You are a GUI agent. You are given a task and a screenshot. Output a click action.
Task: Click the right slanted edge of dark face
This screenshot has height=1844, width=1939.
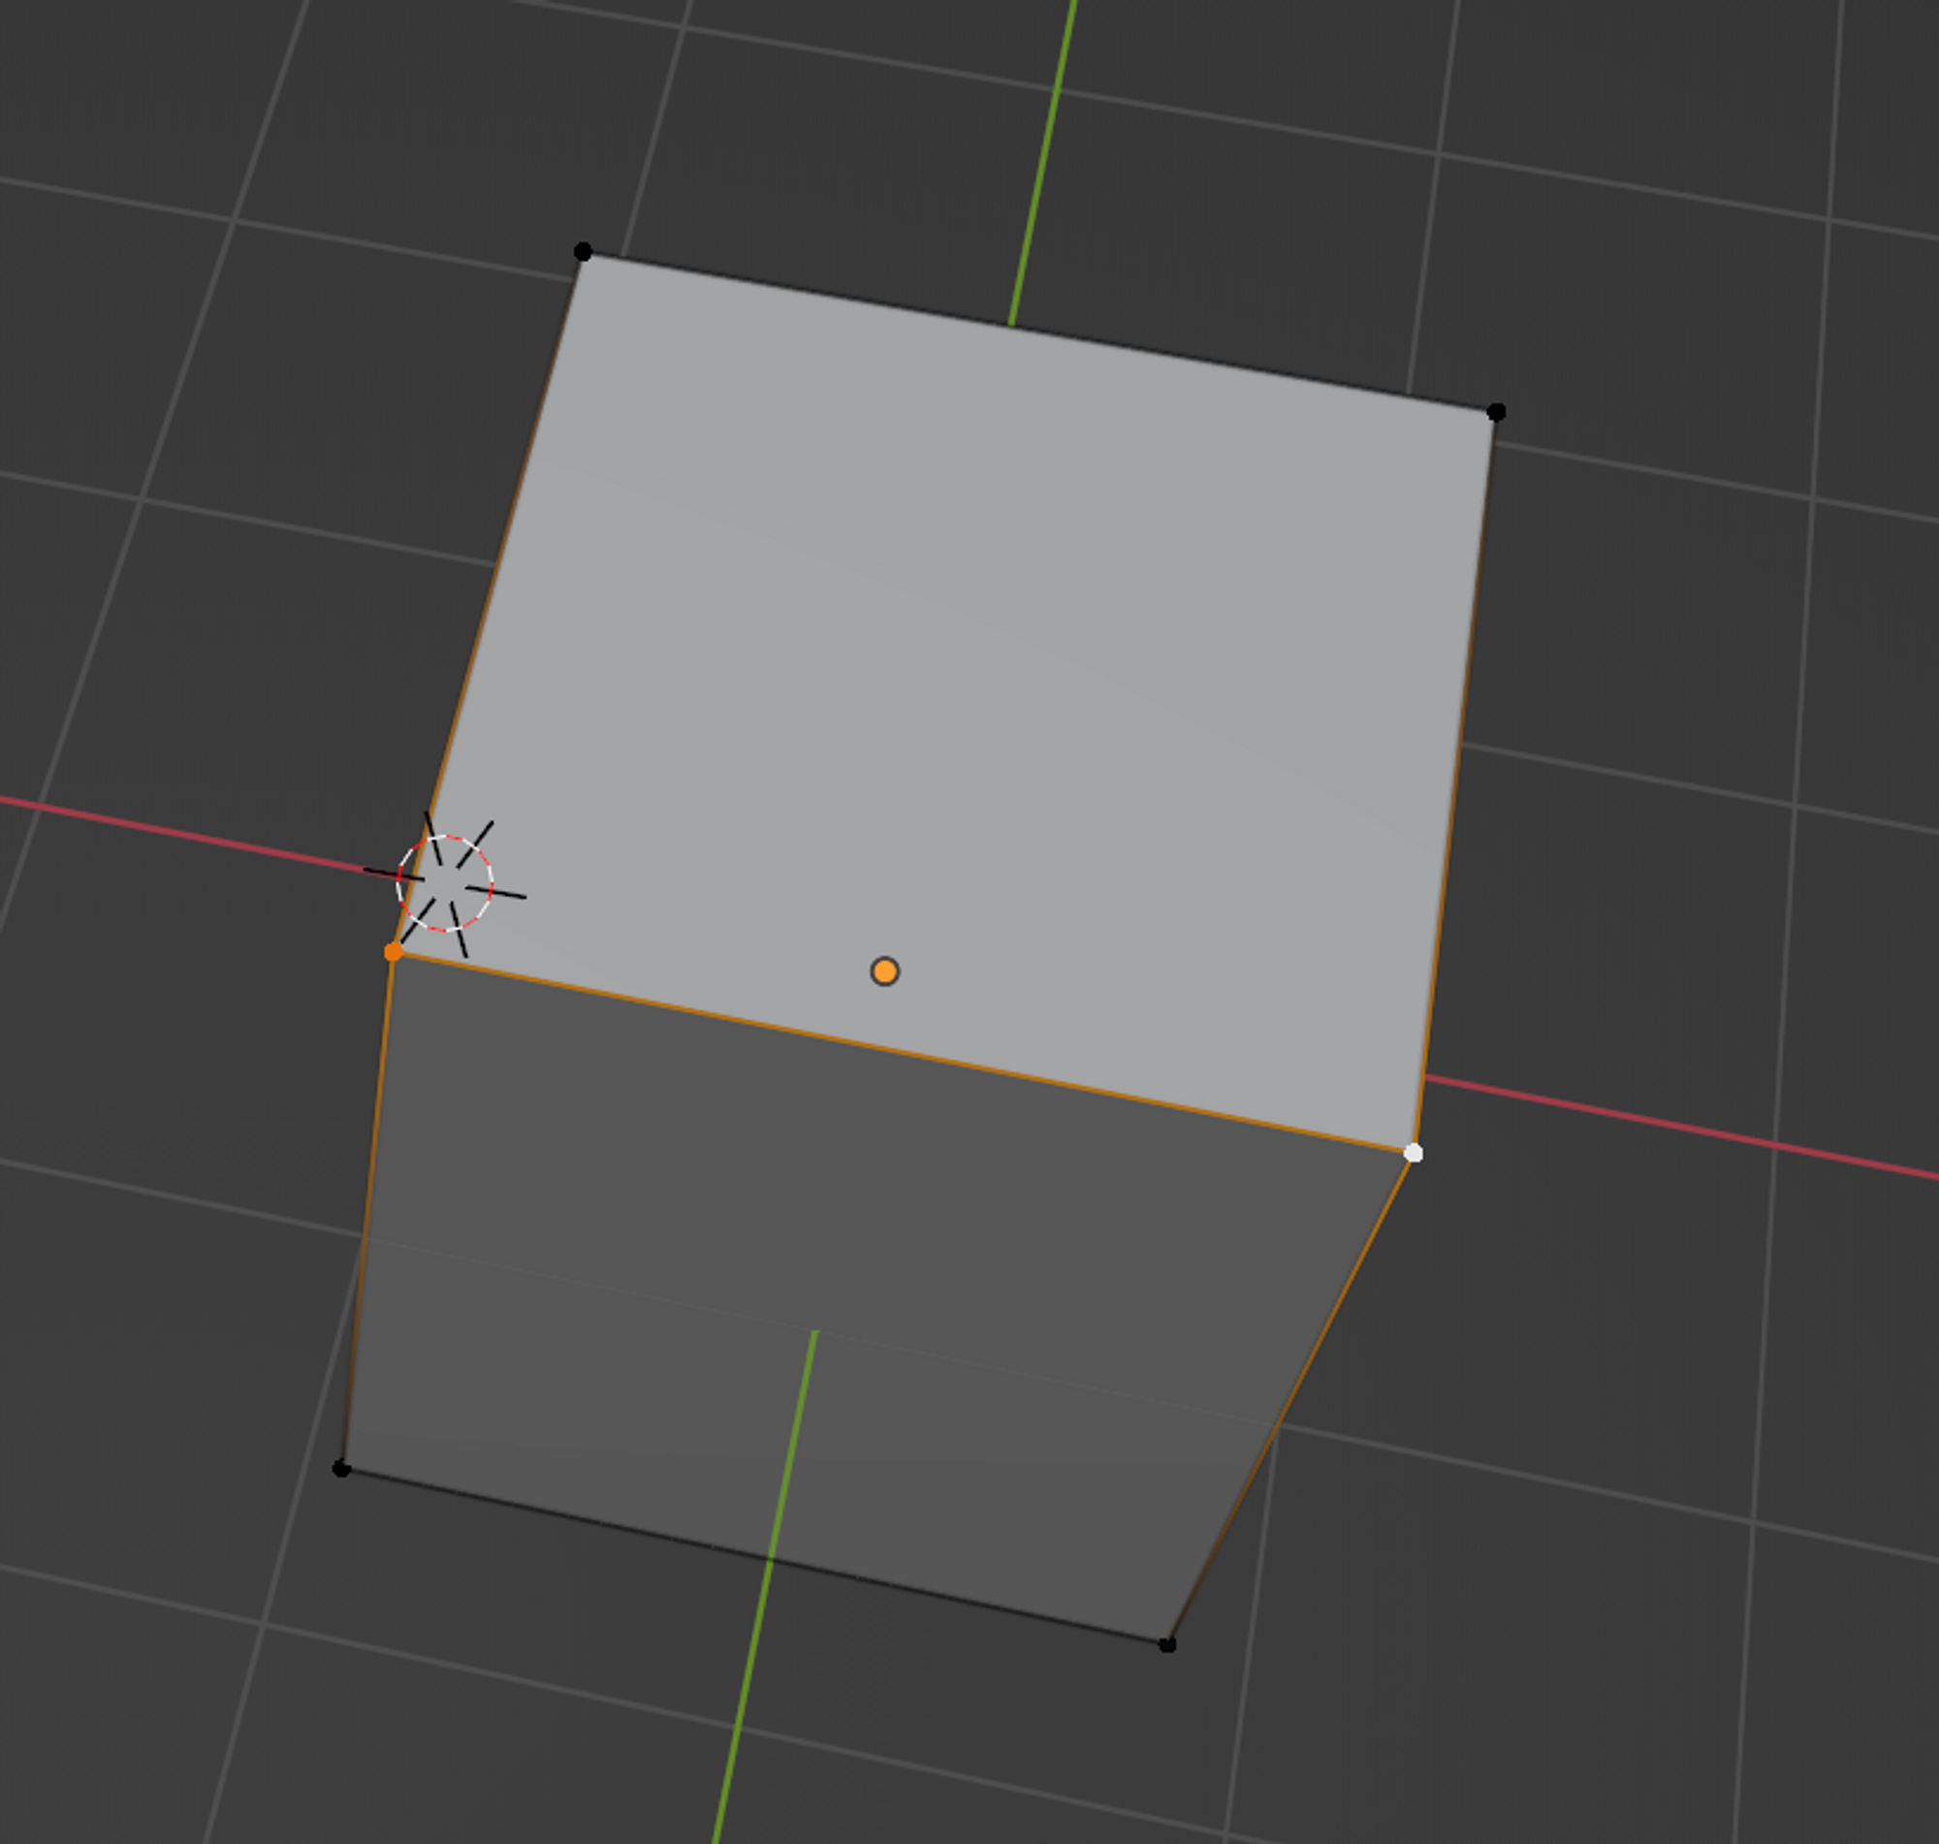(x=1289, y=1399)
